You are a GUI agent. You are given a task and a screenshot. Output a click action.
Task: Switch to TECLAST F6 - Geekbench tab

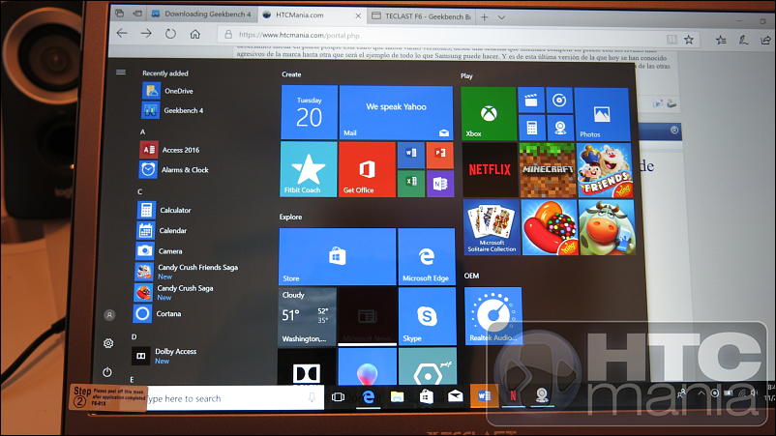pyautogui.click(x=422, y=16)
